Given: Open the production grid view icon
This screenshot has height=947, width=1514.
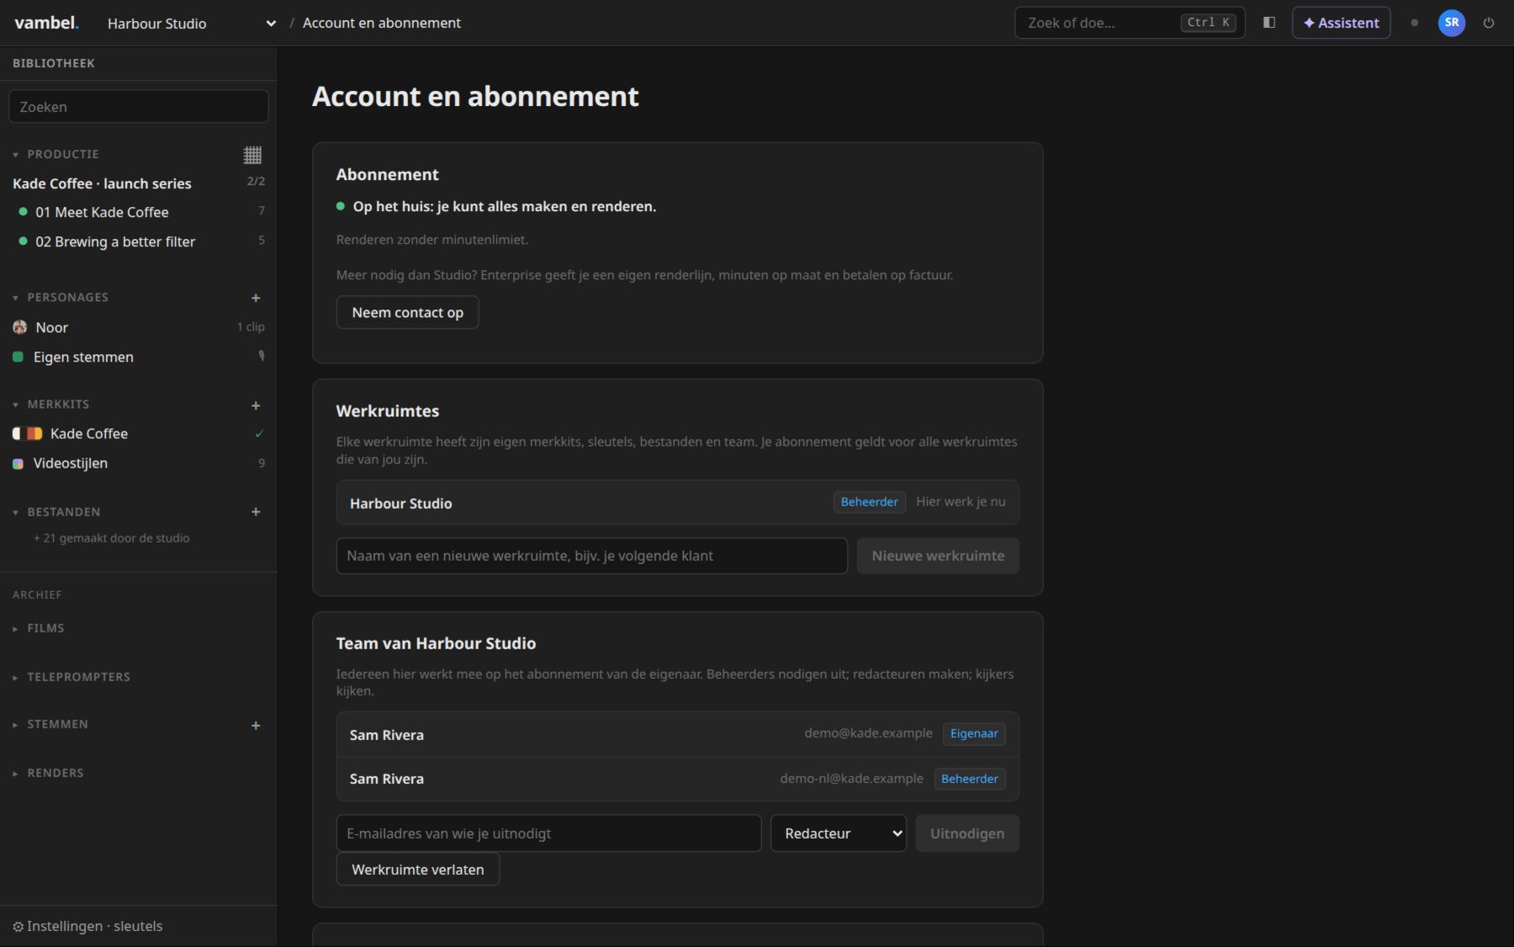Looking at the screenshot, I should coord(252,155).
